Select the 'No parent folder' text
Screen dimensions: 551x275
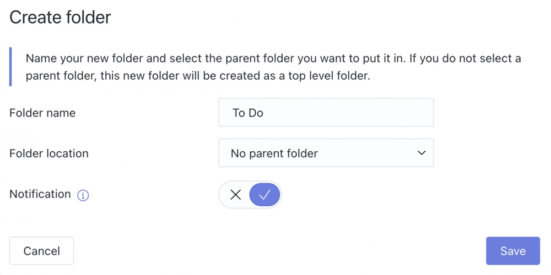(x=274, y=153)
